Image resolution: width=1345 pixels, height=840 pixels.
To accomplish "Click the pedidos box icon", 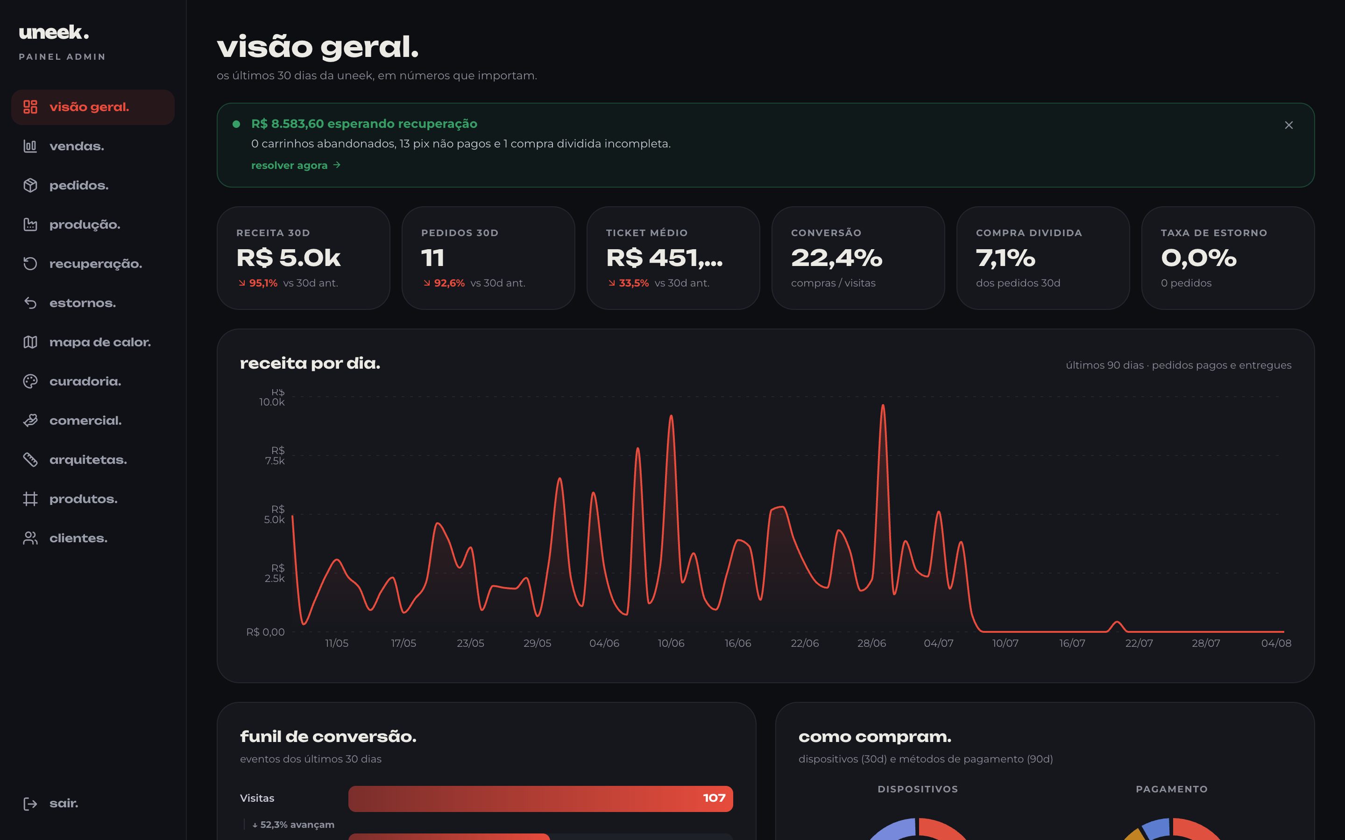I will (30, 185).
